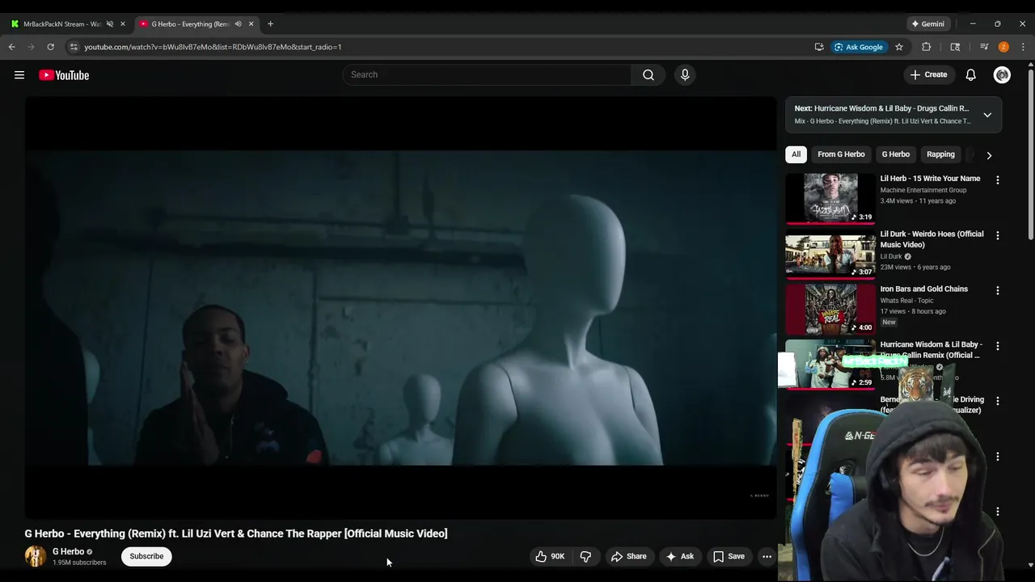Reload the current page

(x=50, y=47)
